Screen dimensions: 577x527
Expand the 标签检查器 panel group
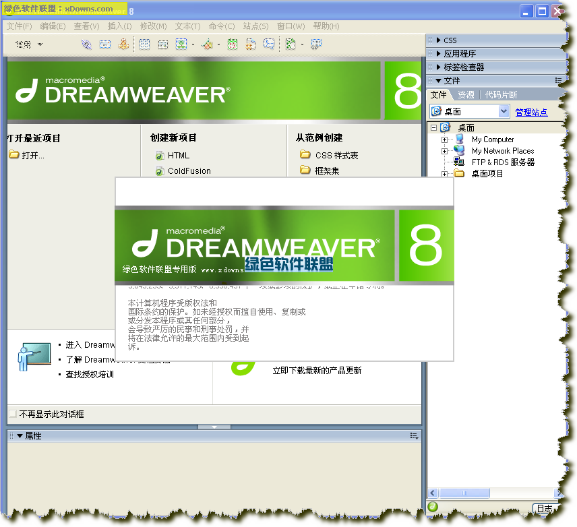point(438,67)
